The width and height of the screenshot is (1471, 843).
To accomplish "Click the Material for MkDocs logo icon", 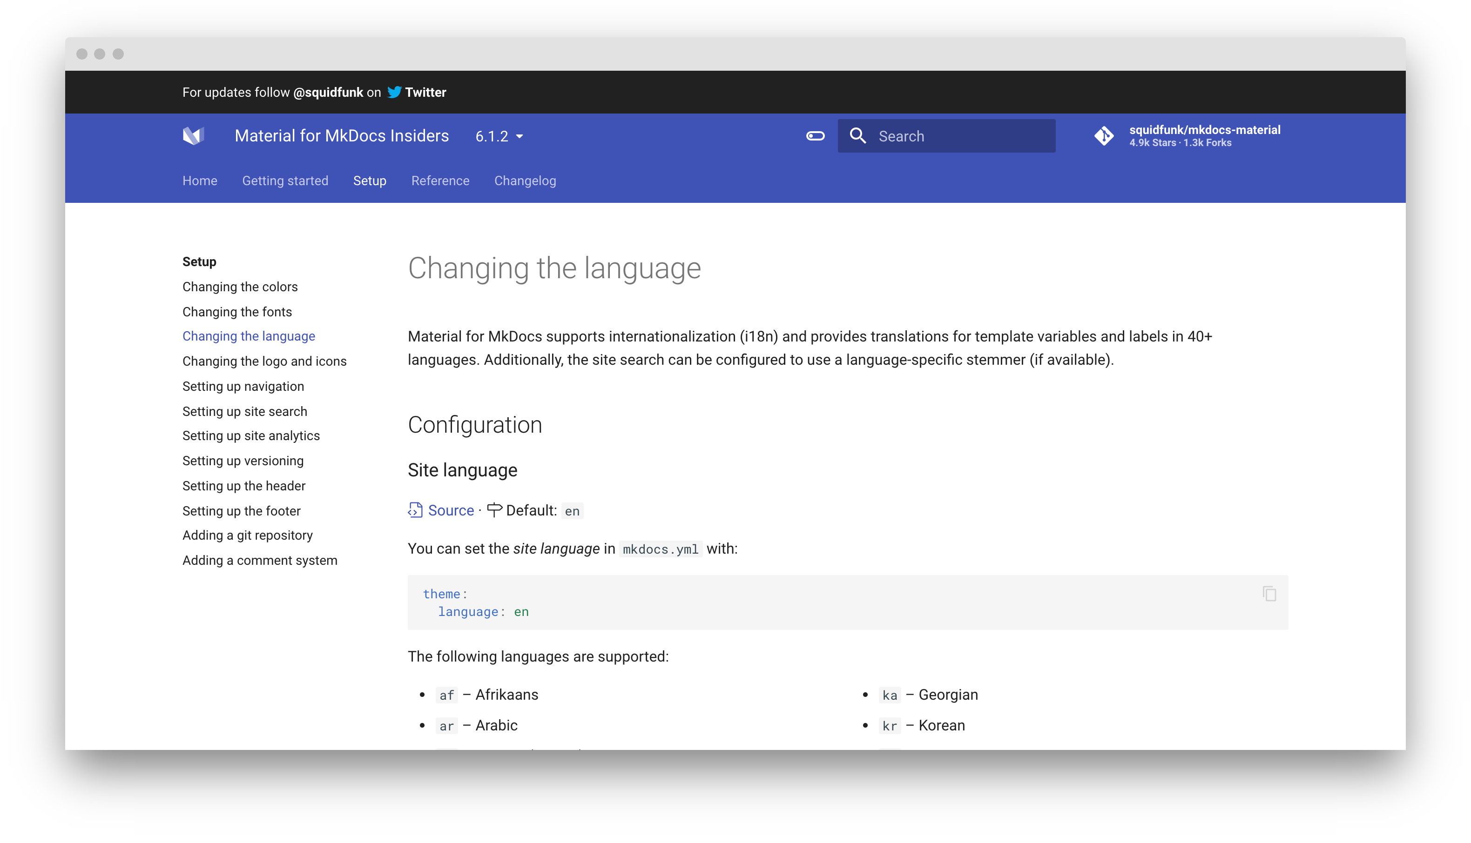I will tap(194, 136).
